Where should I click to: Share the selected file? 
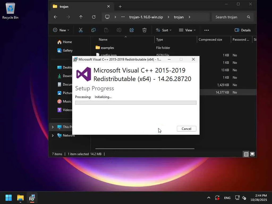click(132, 30)
